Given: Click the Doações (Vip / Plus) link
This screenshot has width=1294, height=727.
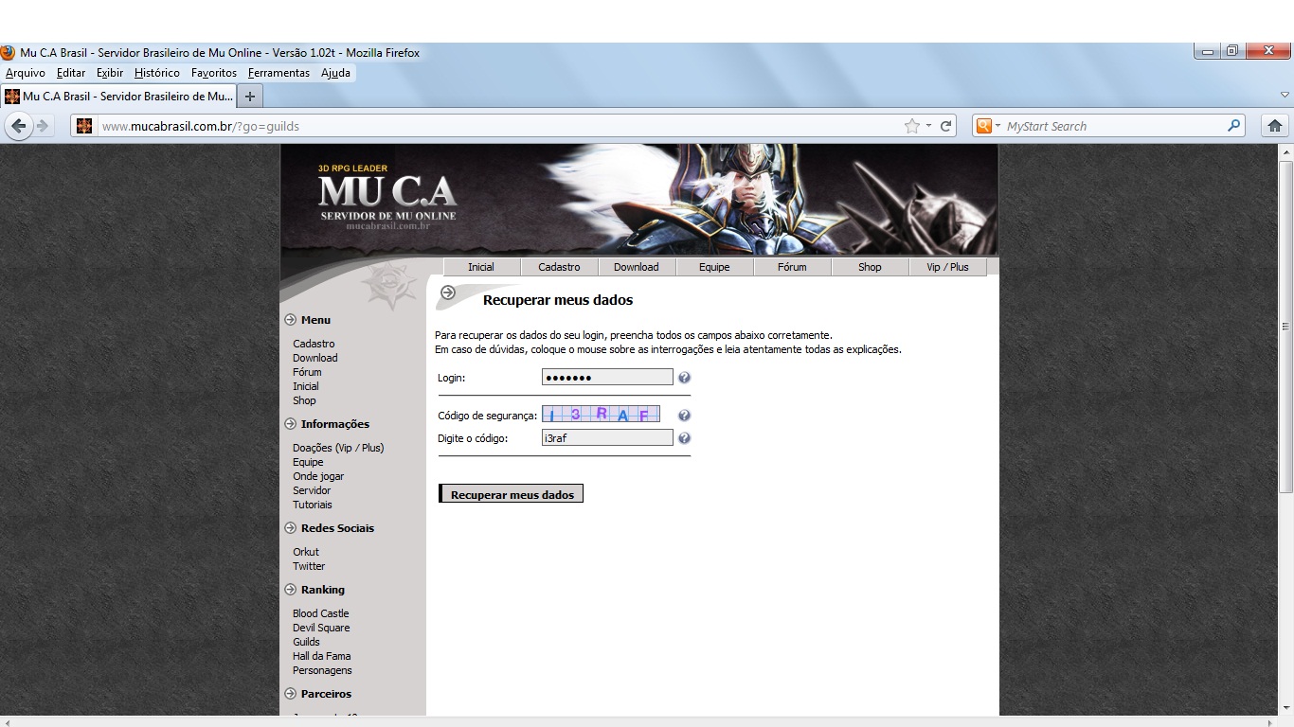Looking at the screenshot, I should (x=338, y=448).
